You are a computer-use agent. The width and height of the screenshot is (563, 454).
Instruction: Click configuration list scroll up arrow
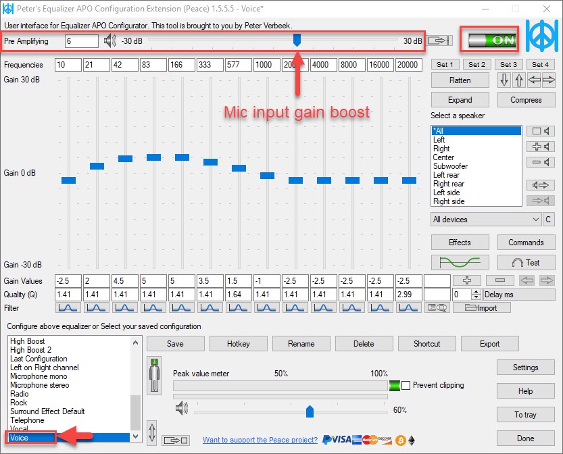pos(135,343)
